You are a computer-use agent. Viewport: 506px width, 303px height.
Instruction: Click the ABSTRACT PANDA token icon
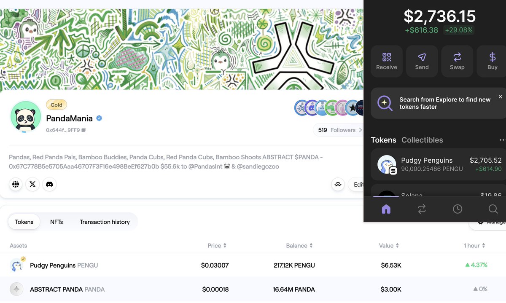tap(16, 289)
